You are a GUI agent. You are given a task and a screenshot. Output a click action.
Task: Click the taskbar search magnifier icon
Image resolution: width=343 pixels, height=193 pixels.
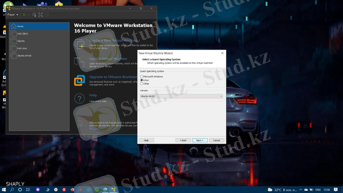click(x=12, y=190)
